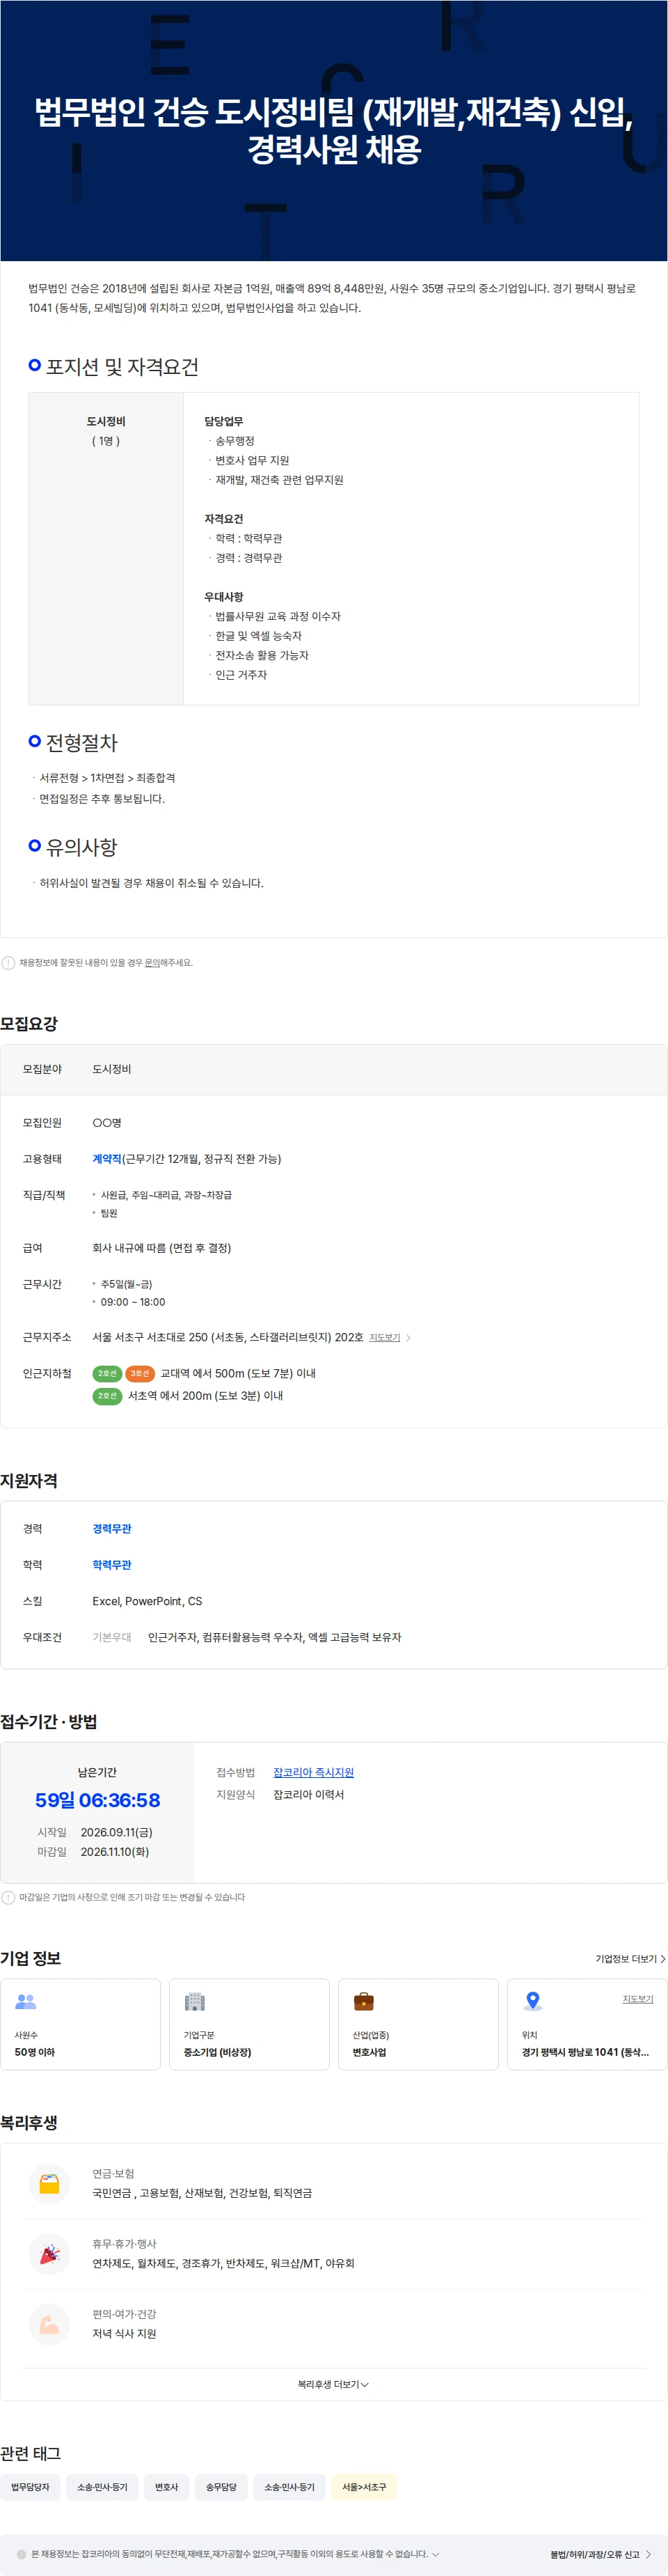Click the 계약직 employment type text

[107, 1158]
